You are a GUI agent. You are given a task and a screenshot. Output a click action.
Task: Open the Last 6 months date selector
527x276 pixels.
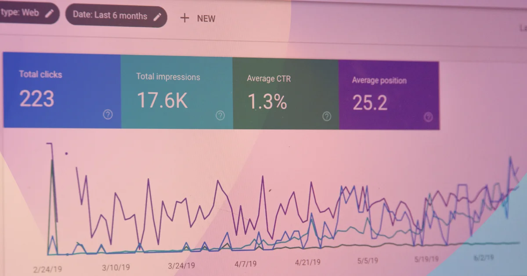coord(116,16)
